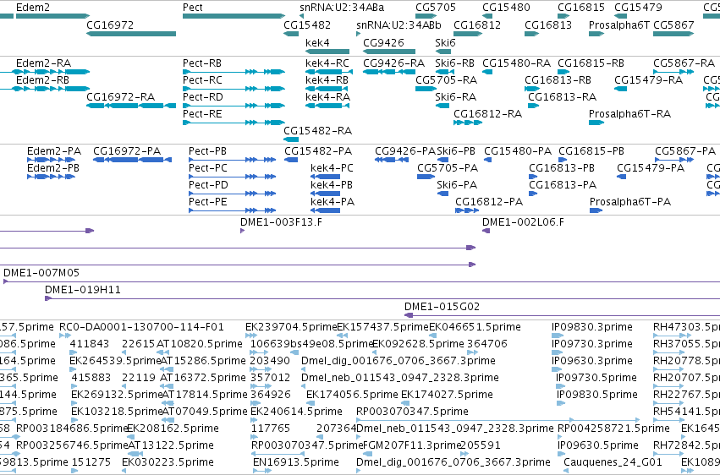Screen dimensions: 720x475
Task: Select the Ski6-RB transcript
Action: pos(445,72)
